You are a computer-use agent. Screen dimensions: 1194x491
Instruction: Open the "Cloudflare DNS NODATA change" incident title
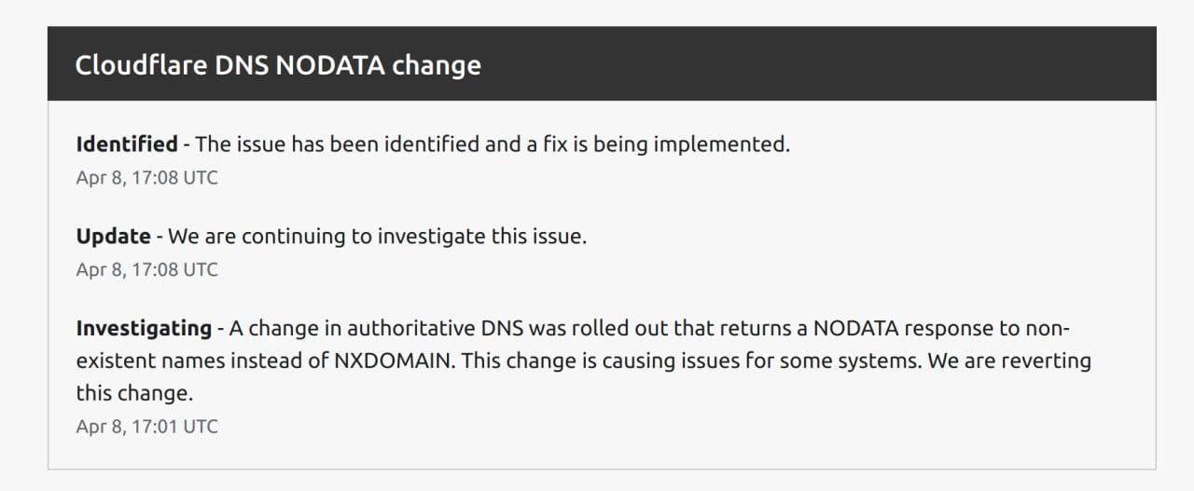[x=278, y=65]
